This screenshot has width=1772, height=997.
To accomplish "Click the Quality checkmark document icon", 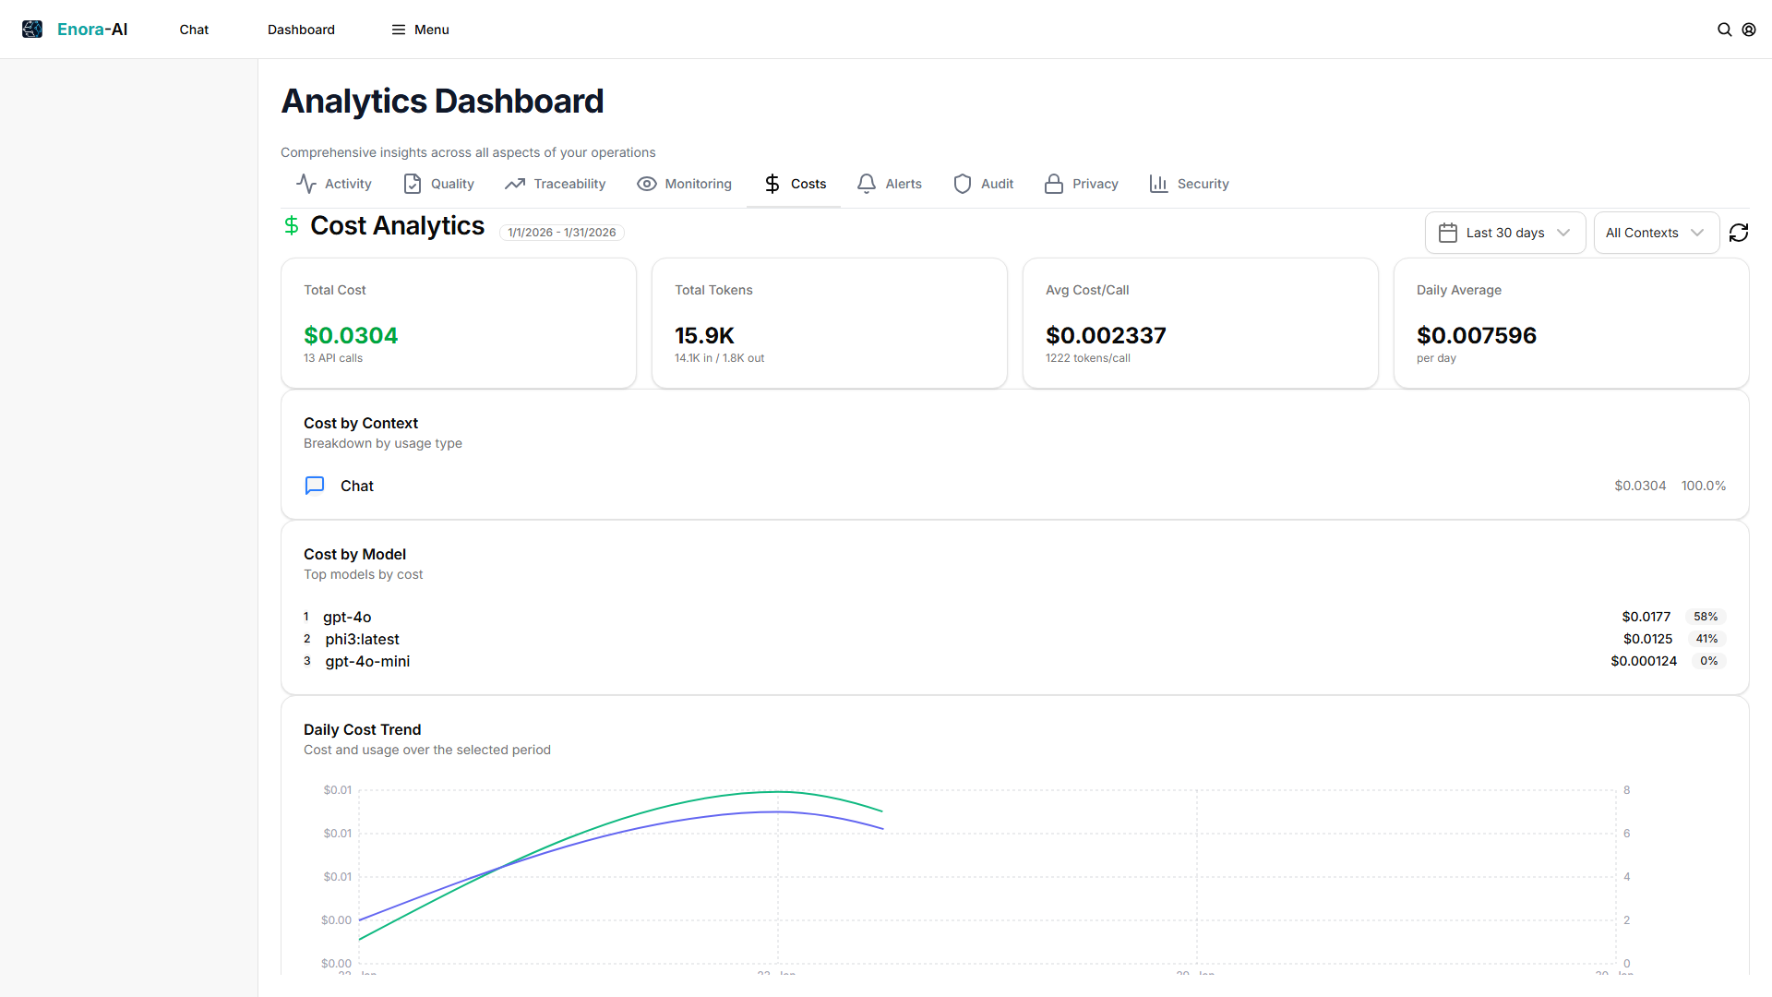I will point(413,184).
